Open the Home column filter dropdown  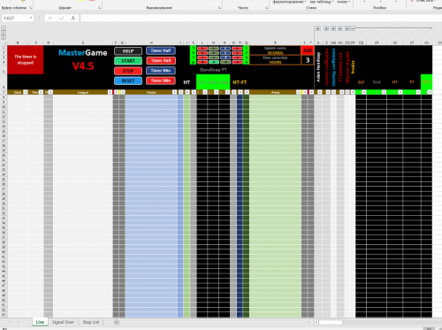[x=174, y=92]
